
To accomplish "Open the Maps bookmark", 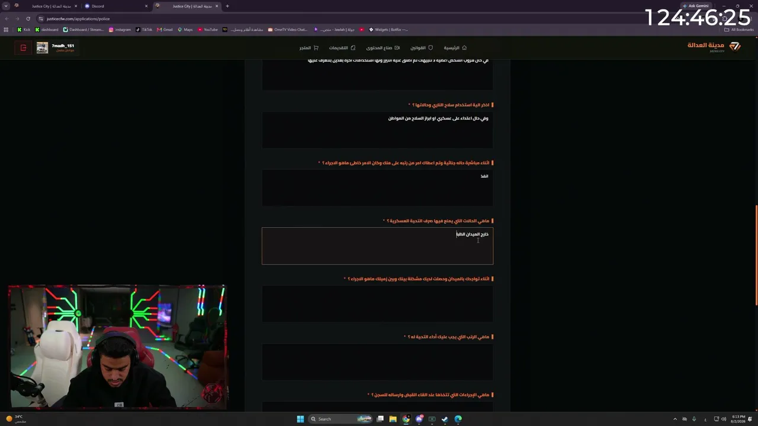I will coord(185,30).
